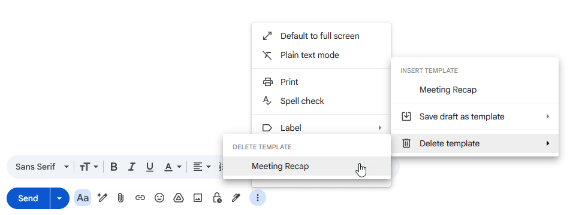This screenshot has width=579, height=215.
Task: Choose Print from the menu
Action: click(321, 82)
